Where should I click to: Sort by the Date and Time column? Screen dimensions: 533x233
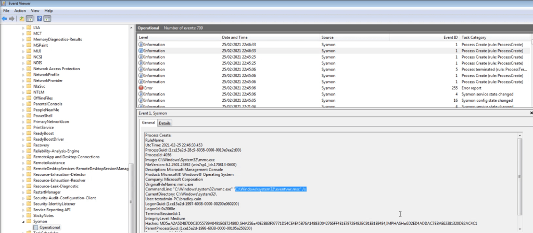[234, 37]
